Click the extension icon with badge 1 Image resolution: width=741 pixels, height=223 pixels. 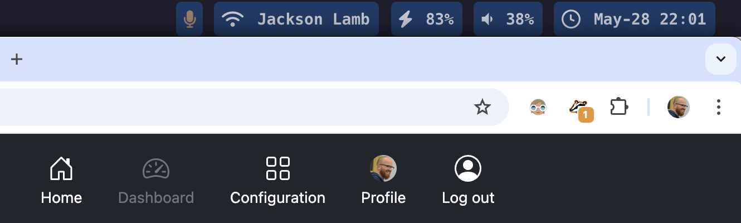click(x=579, y=108)
